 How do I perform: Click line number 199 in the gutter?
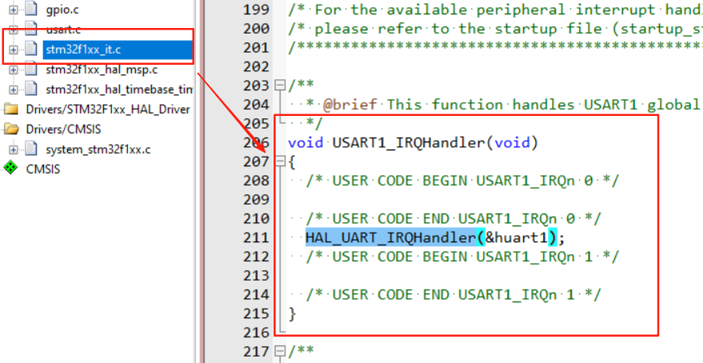click(x=256, y=10)
